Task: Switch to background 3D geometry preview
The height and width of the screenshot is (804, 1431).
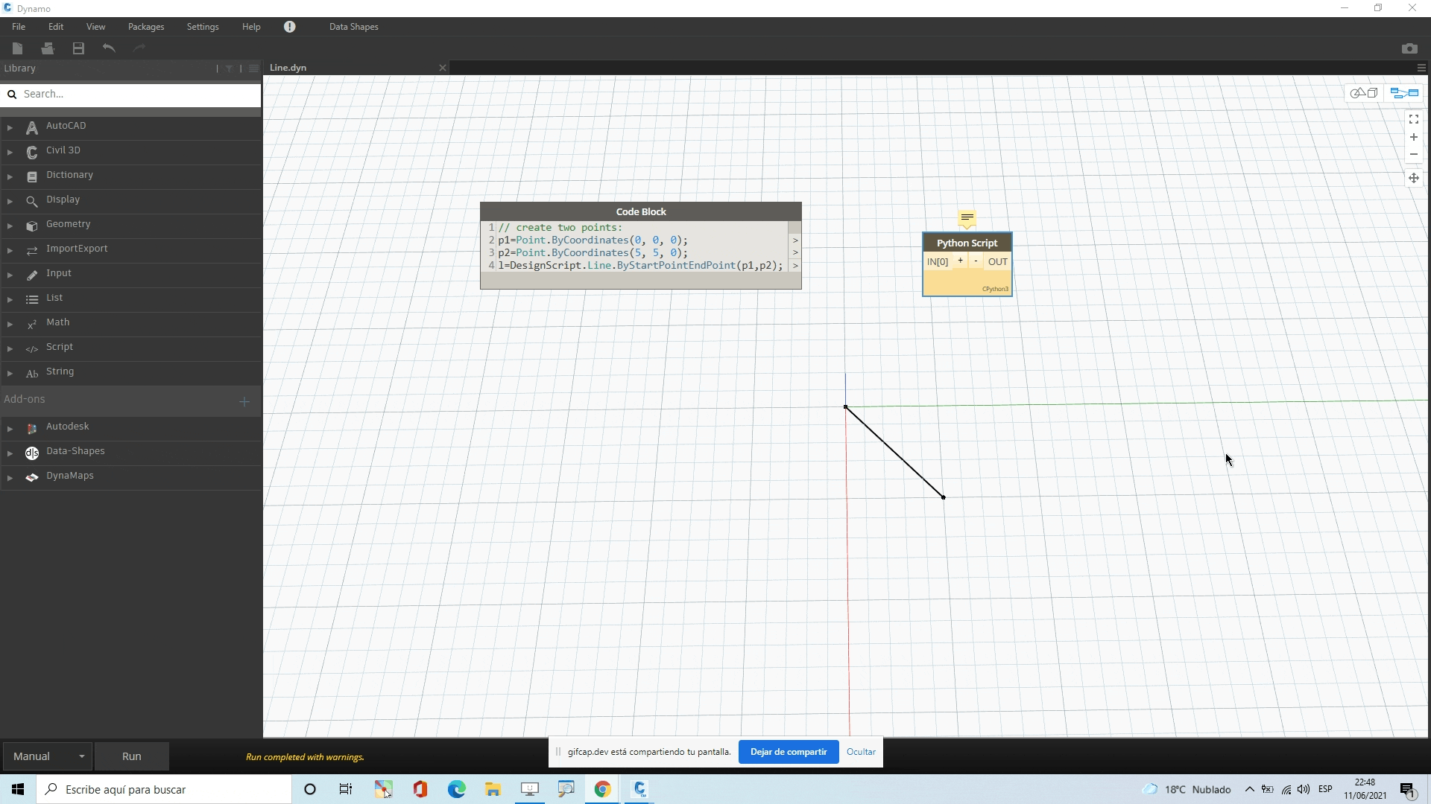Action: coord(1365,93)
